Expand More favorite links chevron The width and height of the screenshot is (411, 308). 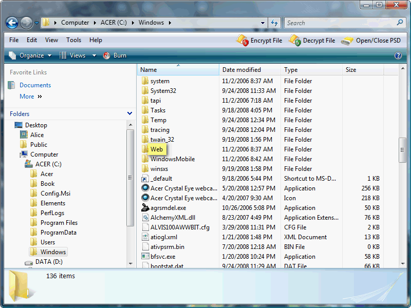coord(40,97)
